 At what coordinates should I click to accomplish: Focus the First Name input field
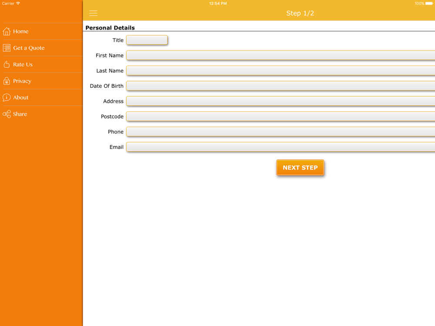281,56
